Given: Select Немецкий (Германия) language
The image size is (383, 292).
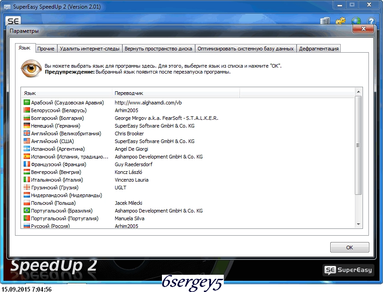Looking at the screenshot, I should tap(55, 126).
